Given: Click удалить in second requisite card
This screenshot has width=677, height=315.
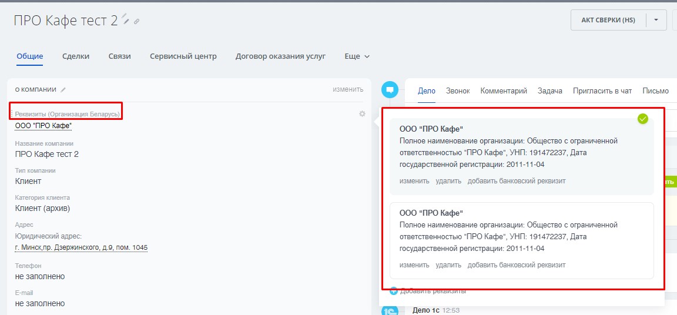Looking at the screenshot, I should pos(448,265).
